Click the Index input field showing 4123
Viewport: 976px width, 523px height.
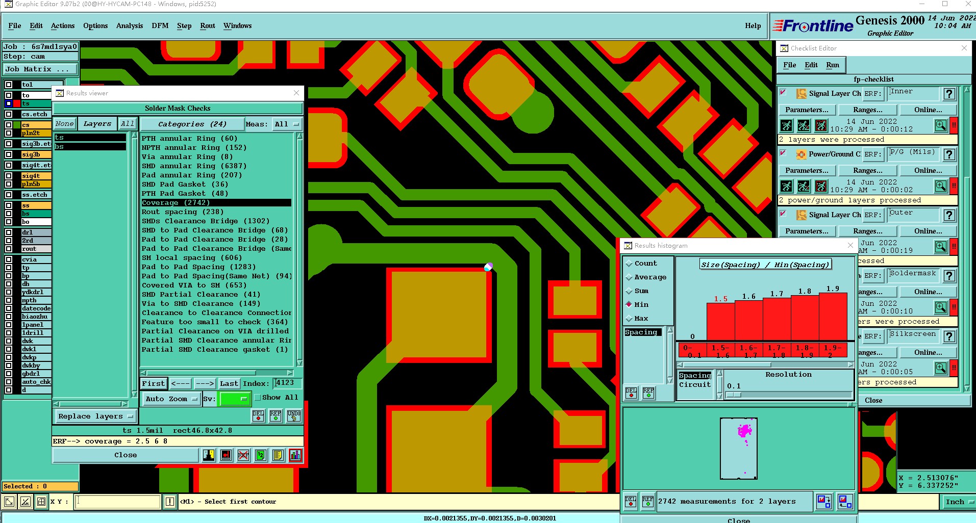point(288,383)
